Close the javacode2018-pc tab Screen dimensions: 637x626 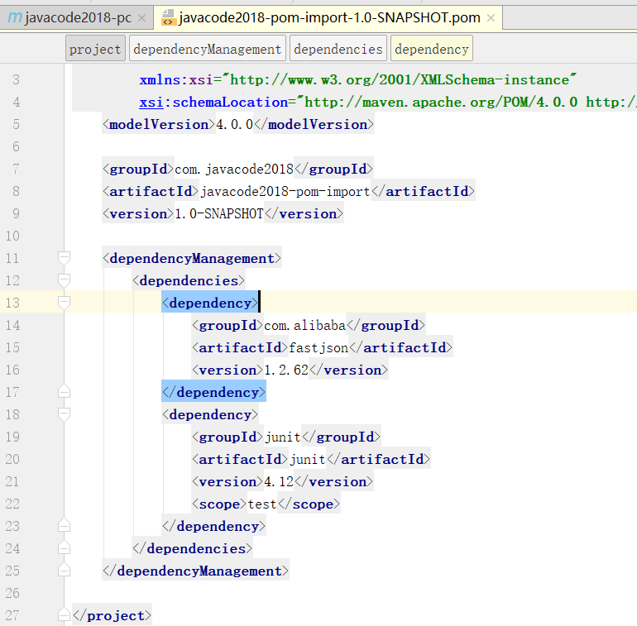[x=141, y=17]
